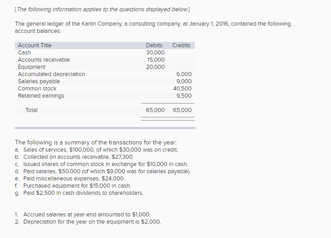Select the Accumulated depreciation row label

tap(51, 74)
